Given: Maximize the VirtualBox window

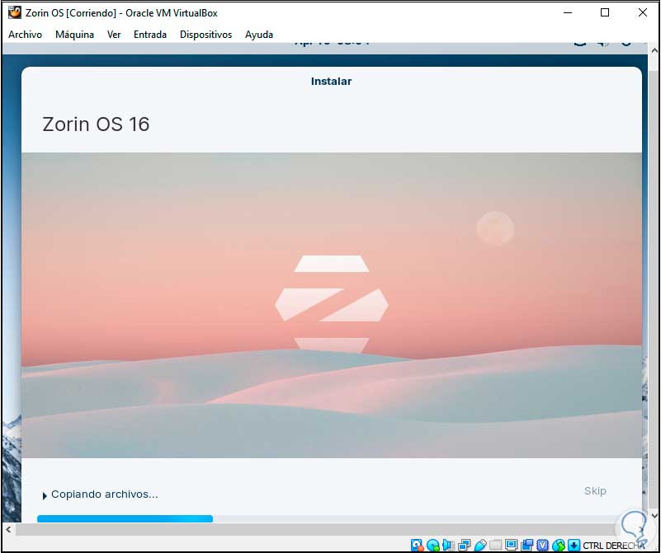Looking at the screenshot, I should point(605,12).
